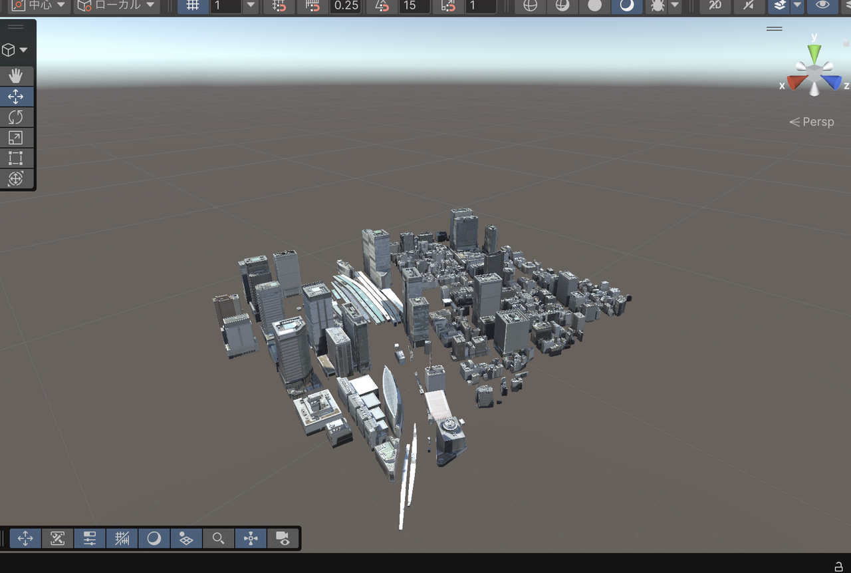Toggle the sliders settings overlay button
The width and height of the screenshot is (851, 573).
[90, 538]
